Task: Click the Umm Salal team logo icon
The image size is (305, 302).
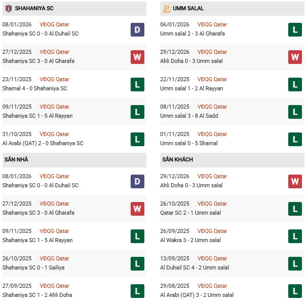Action: 167,9
